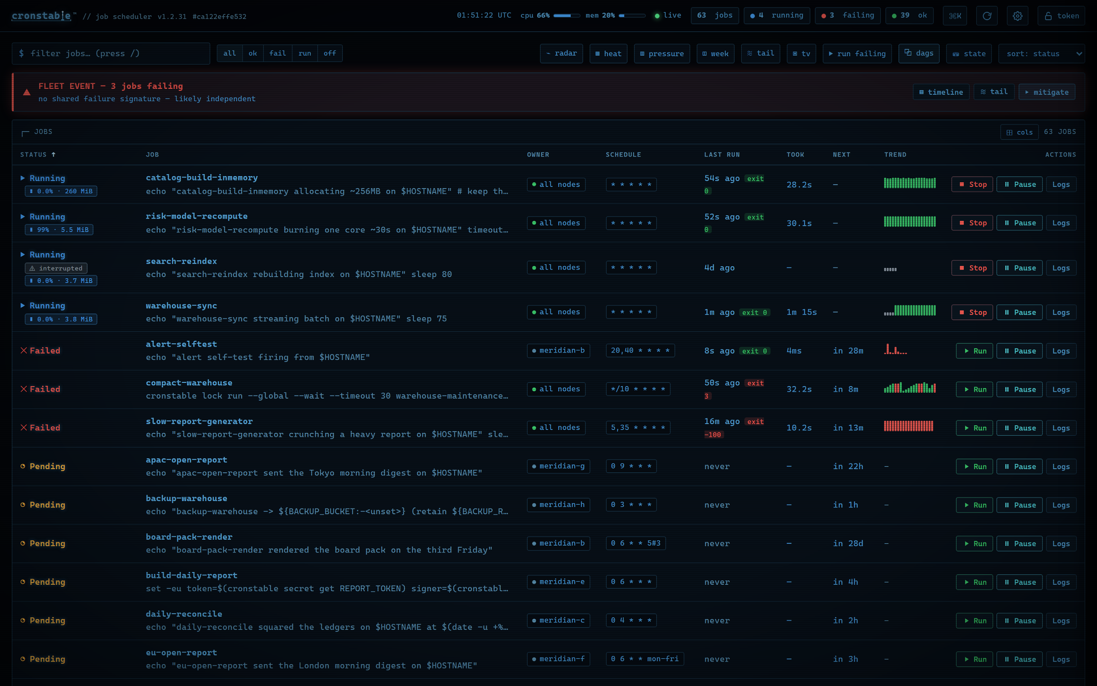Pause the catalog-build-inmemory job
The image size is (1097, 686).
1020,185
